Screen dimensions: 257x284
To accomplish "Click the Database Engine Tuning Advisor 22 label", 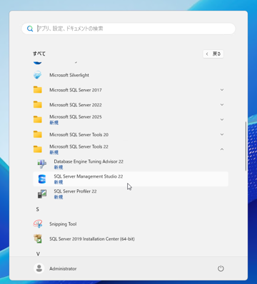I will [x=89, y=161].
